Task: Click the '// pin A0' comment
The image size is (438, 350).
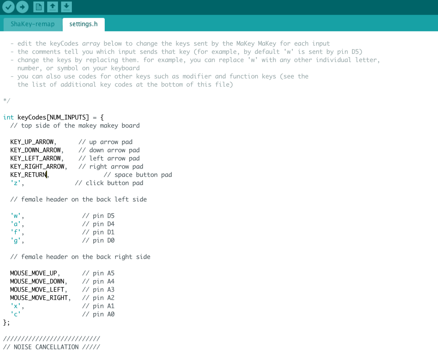Action: coord(98,314)
